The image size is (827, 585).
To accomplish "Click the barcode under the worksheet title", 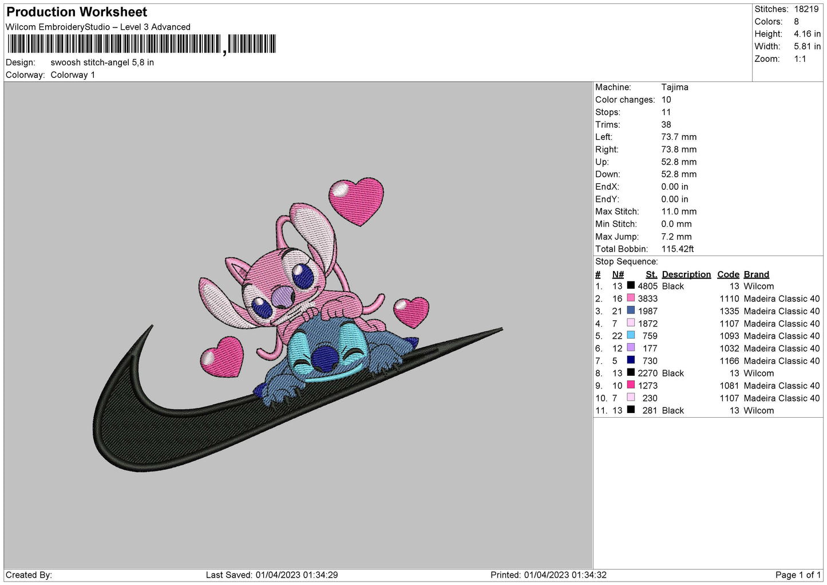I will tap(141, 44).
